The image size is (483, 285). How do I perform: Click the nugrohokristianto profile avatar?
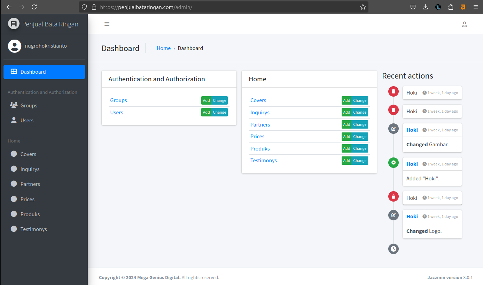point(15,46)
